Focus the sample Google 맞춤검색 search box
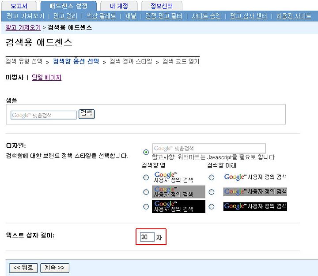Viewport: 318px width, 276px height. [44, 115]
